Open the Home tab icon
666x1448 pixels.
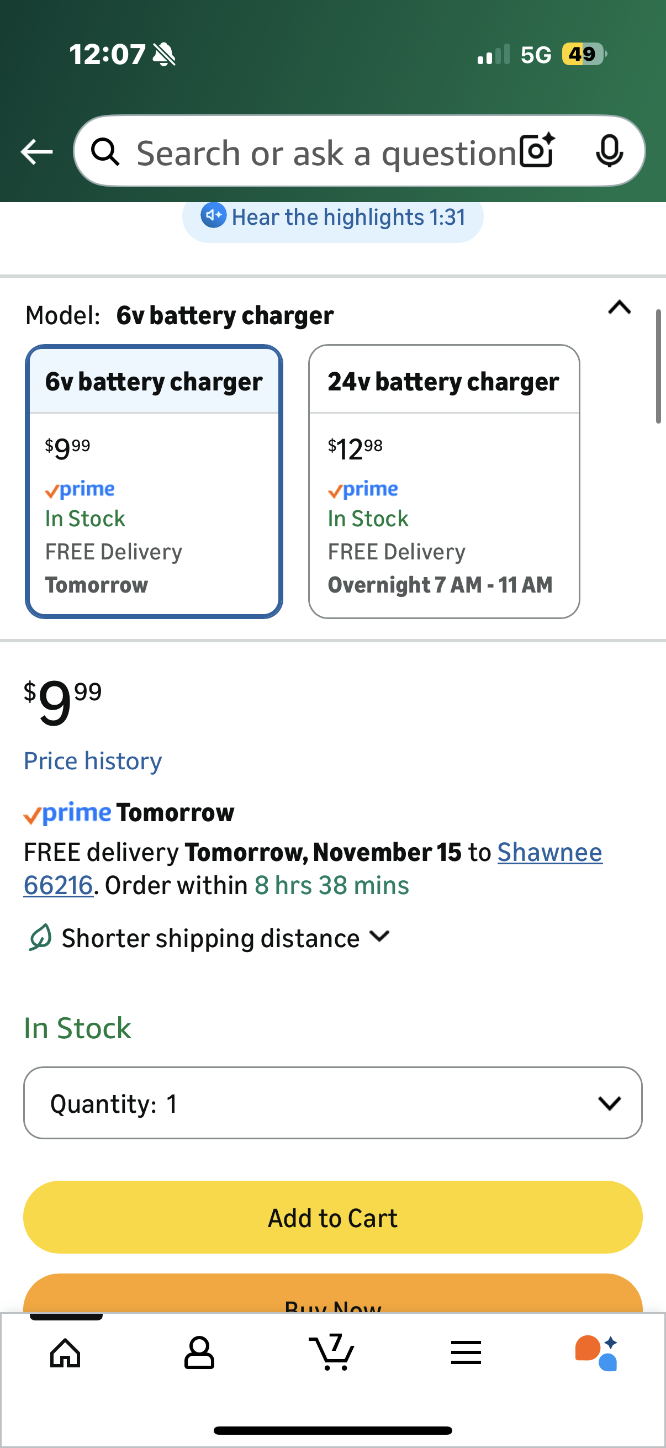pos(65,1353)
